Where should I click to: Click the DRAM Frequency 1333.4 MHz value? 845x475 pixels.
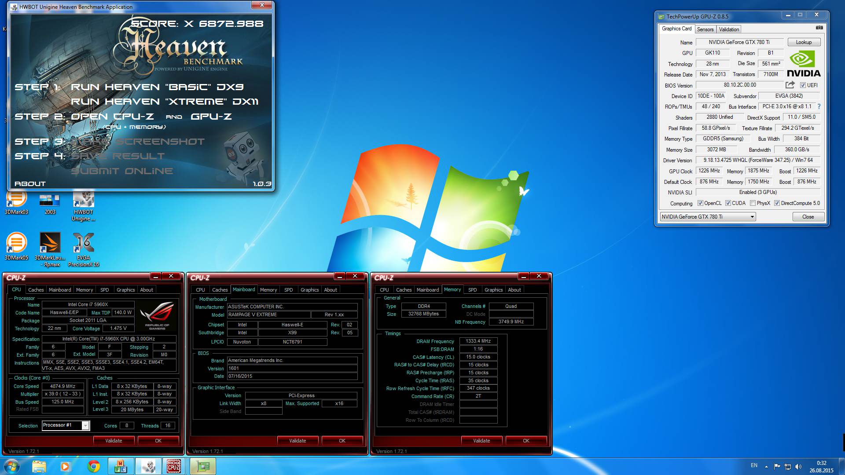click(478, 341)
